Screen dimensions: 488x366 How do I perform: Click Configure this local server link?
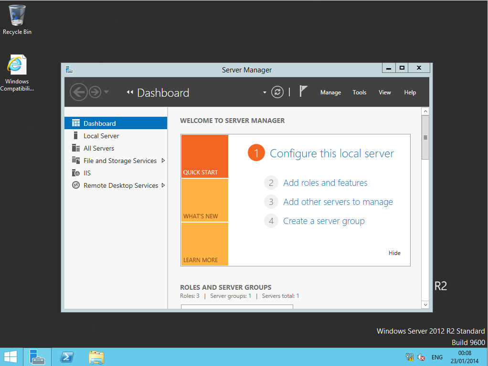332,153
